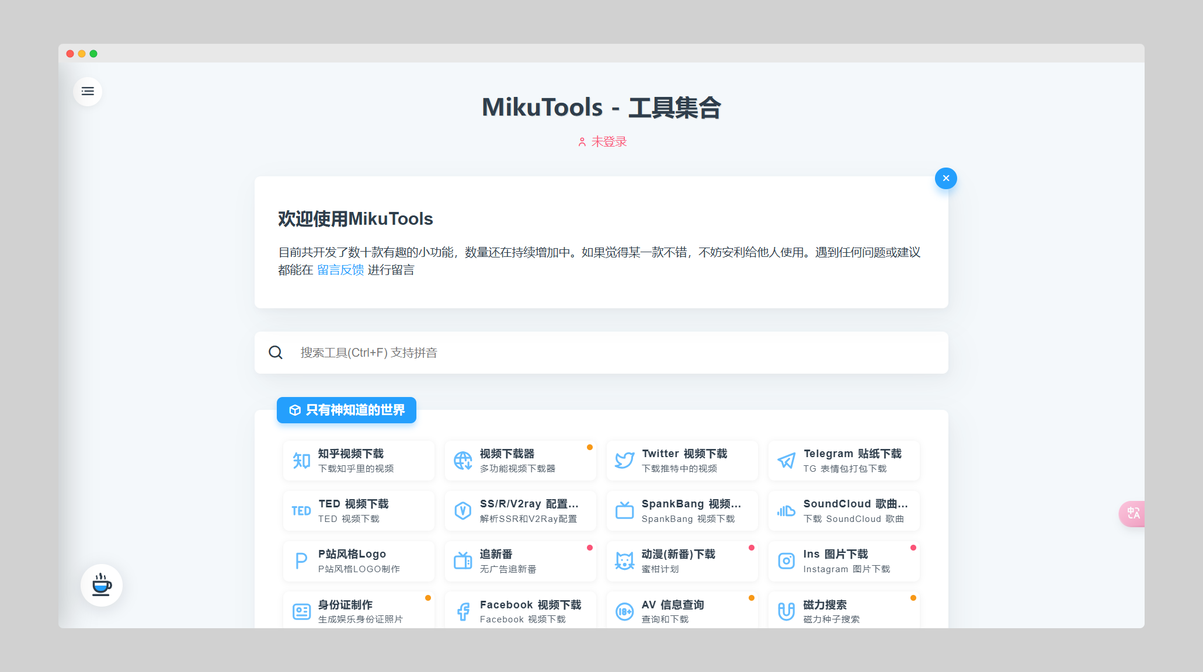
Task: Click the Zhihu 知 icon
Action: click(x=301, y=461)
